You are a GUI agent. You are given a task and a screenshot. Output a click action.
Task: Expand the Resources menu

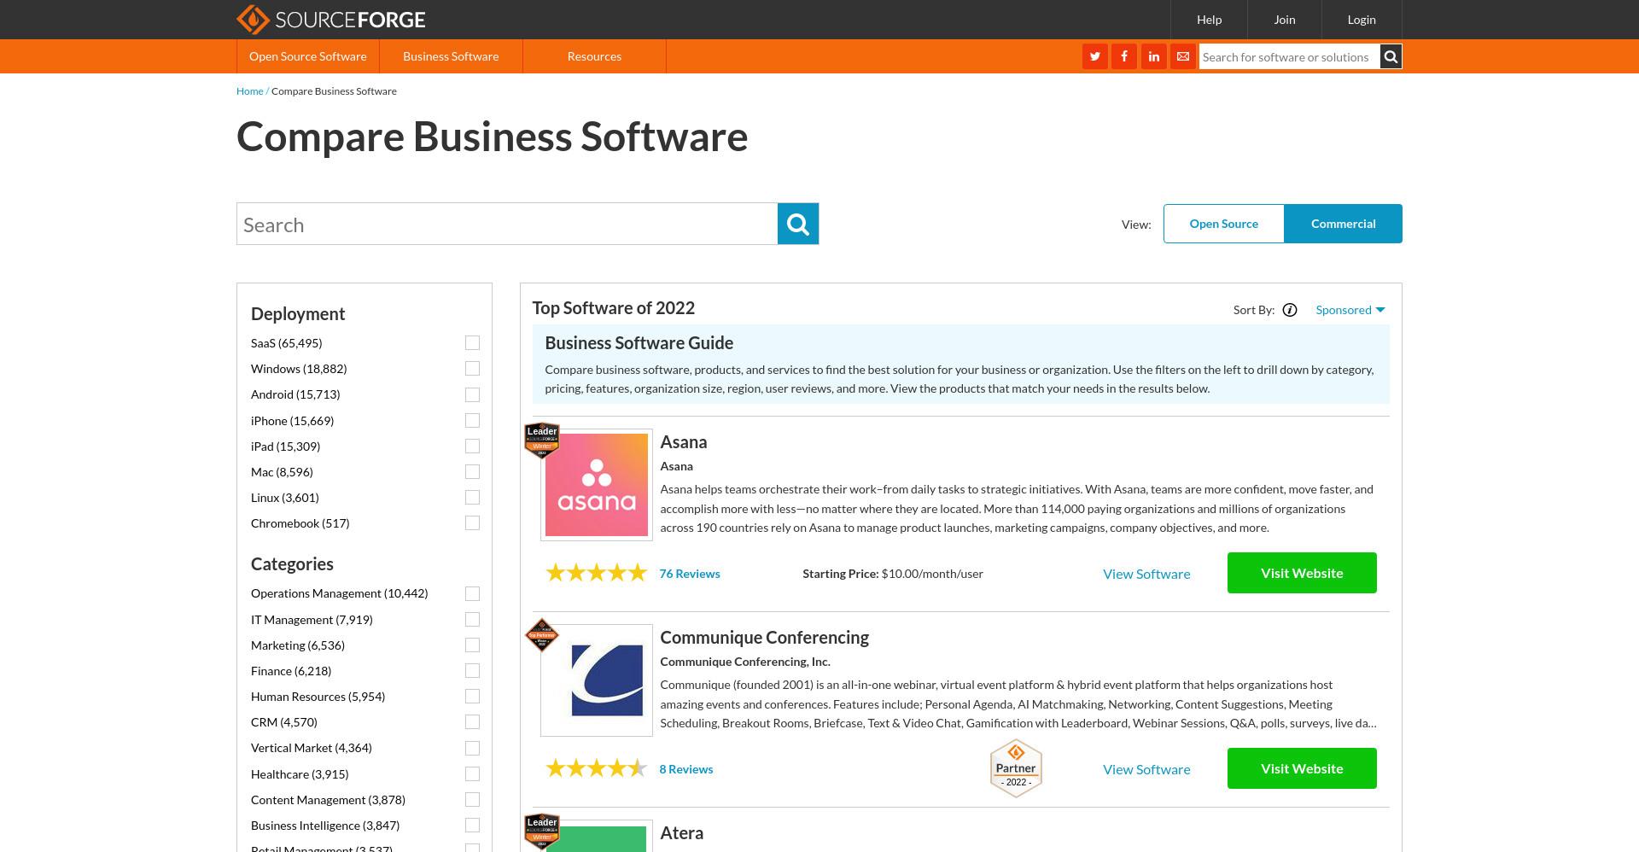tap(594, 56)
